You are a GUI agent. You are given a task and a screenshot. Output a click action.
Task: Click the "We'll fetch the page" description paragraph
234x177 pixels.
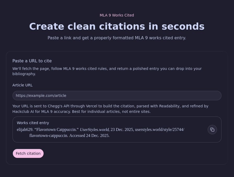[107, 69]
